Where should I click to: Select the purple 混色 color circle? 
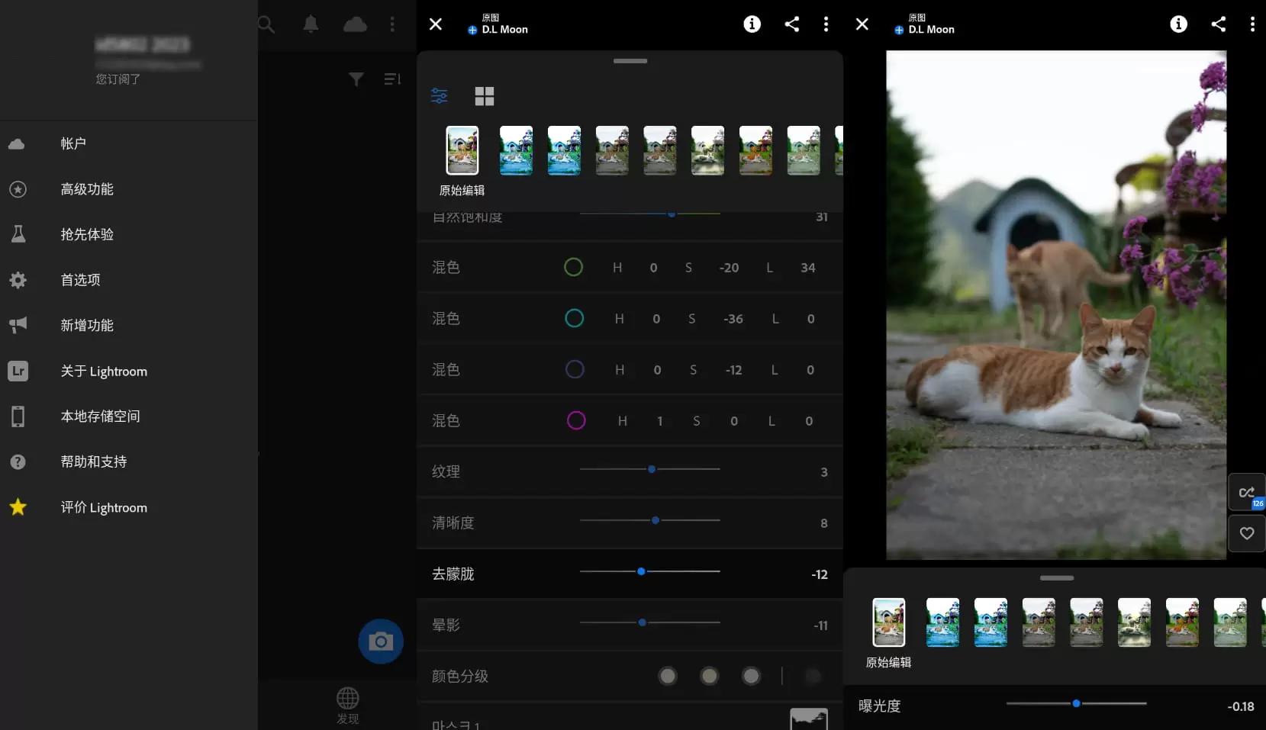pos(575,369)
